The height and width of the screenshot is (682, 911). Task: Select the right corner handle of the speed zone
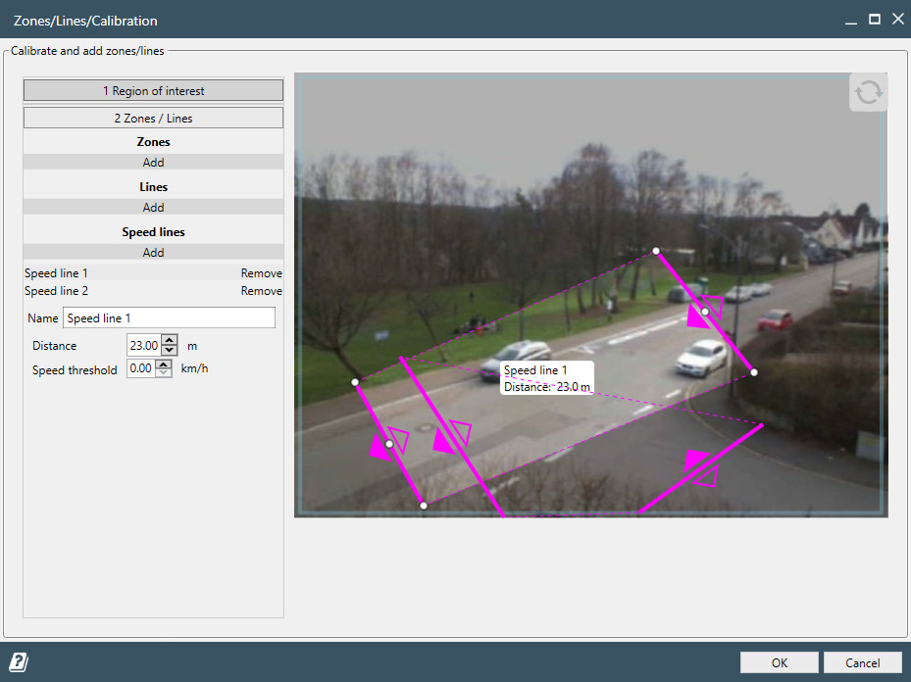pos(753,372)
